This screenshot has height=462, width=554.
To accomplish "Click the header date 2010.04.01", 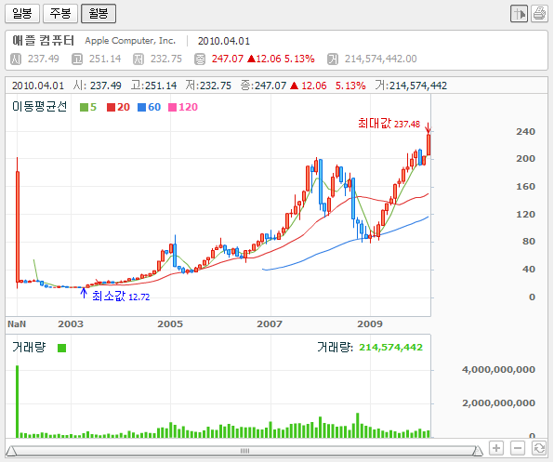I will [x=224, y=41].
